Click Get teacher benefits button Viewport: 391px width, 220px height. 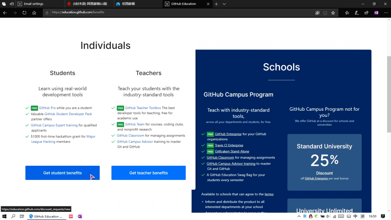[148, 173]
